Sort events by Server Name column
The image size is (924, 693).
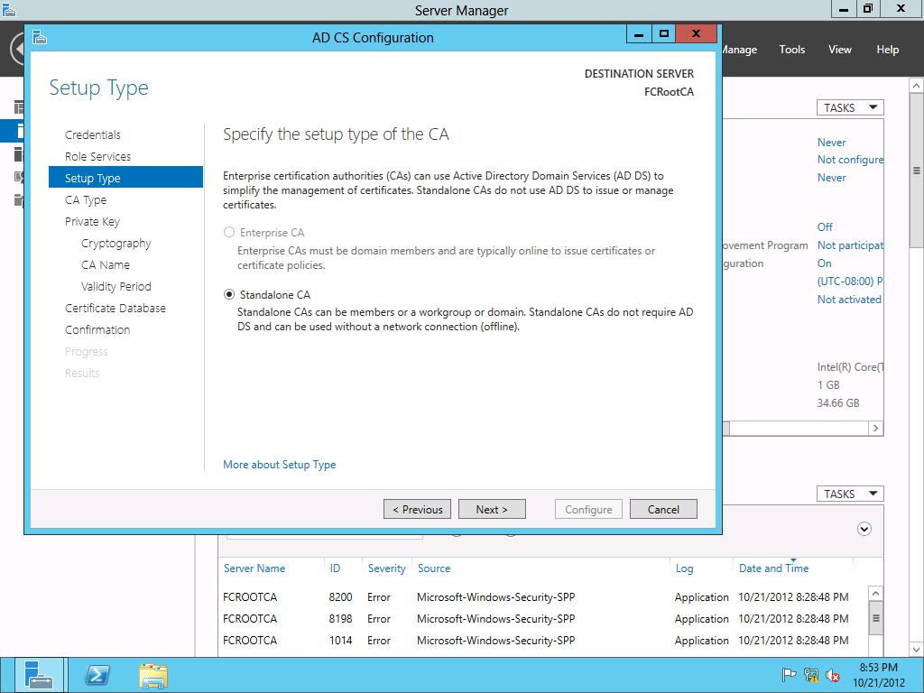(x=254, y=568)
